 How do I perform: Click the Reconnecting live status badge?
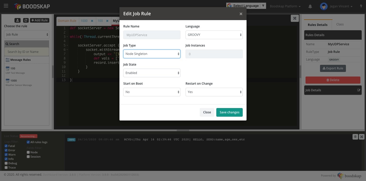pos(28,136)
